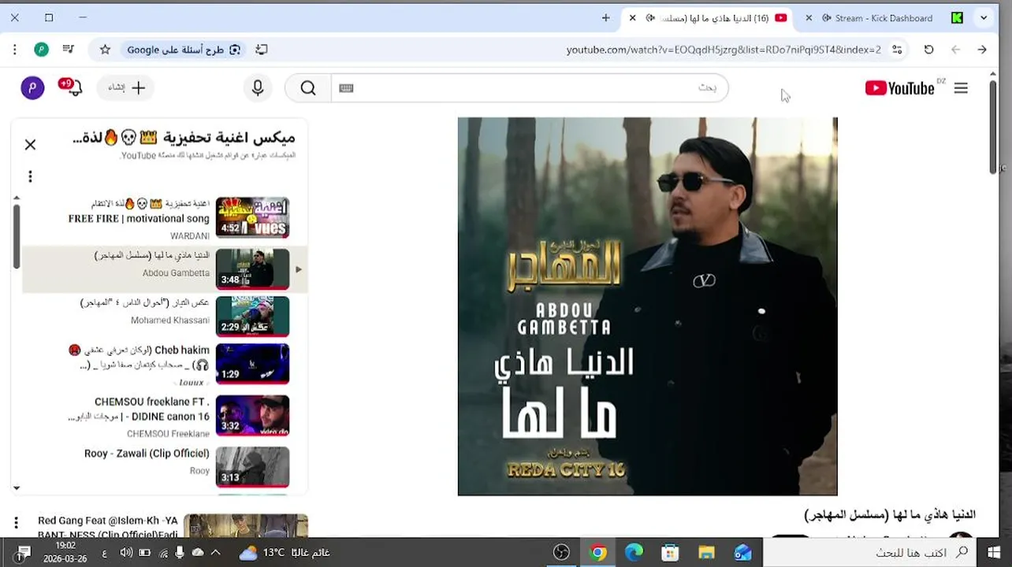
Task: Bookmark this page with the star
Action: [x=105, y=50]
